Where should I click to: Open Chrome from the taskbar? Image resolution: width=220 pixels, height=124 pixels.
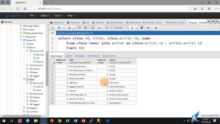click(59, 121)
